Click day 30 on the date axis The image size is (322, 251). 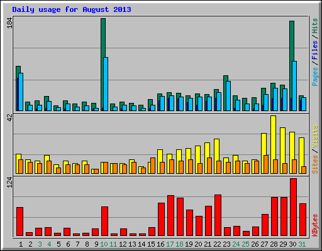[292, 244]
